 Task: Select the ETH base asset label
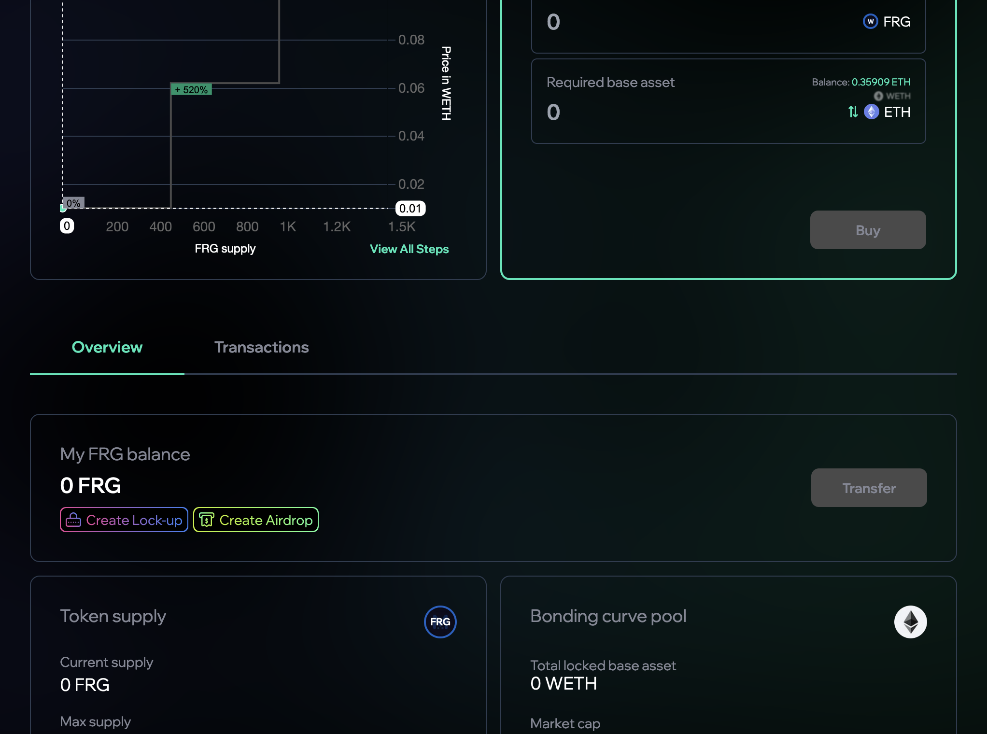pos(897,112)
